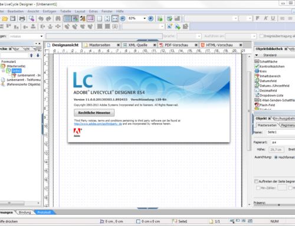This screenshot has width=295, height=226.
Task: Select (Referenzierte Objekte) in the hierarchy tree
Action: pyautogui.click(x=24, y=84)
